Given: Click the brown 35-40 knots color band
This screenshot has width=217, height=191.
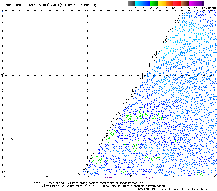Looking at the screenshot, I should pyautogui.click(x=185, y=4).
